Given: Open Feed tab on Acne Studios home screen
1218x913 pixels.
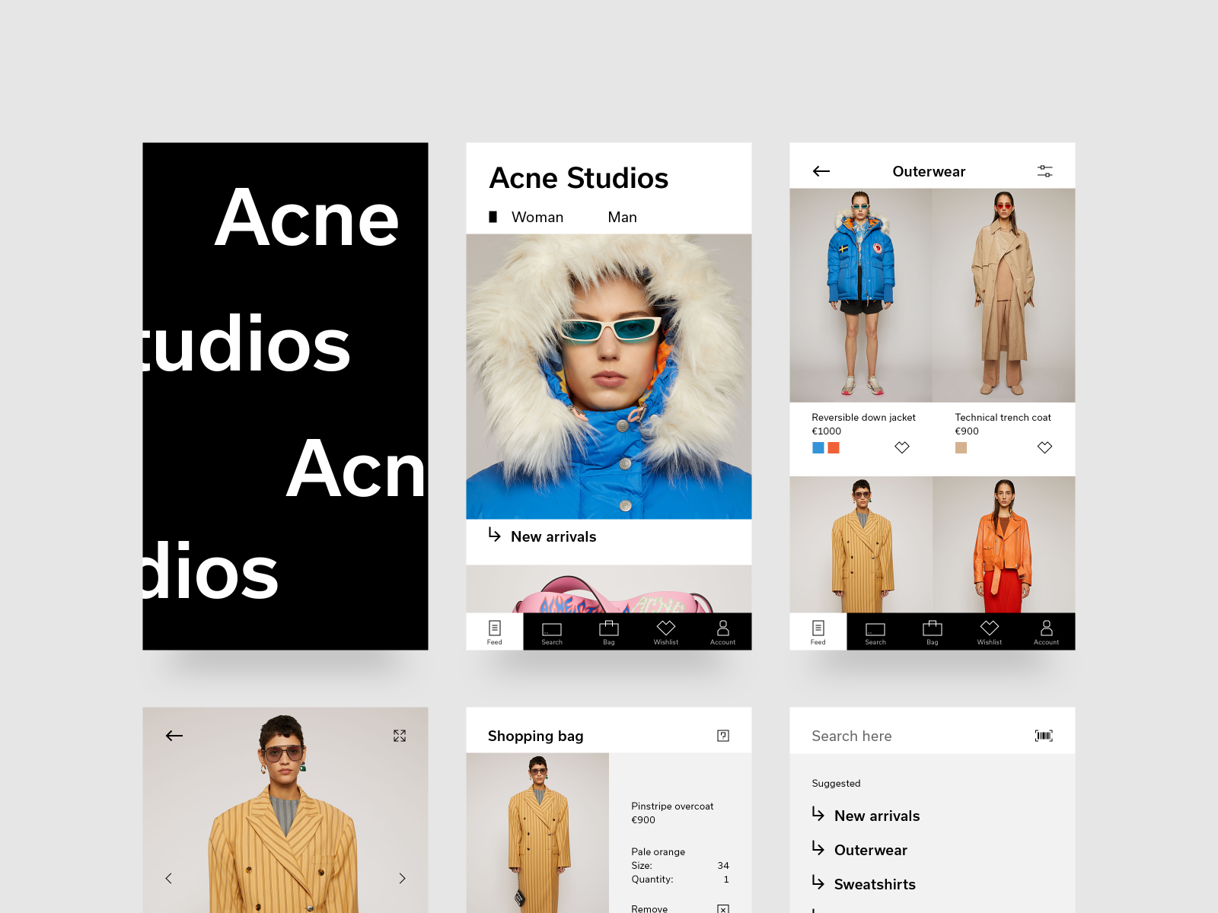Looking at the screenshot, I should click(495, 631).
